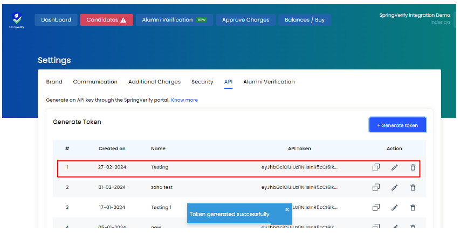The height and width of the screenshot is (233, 460).
Task: Select the API tab
Action: (228, 82)
